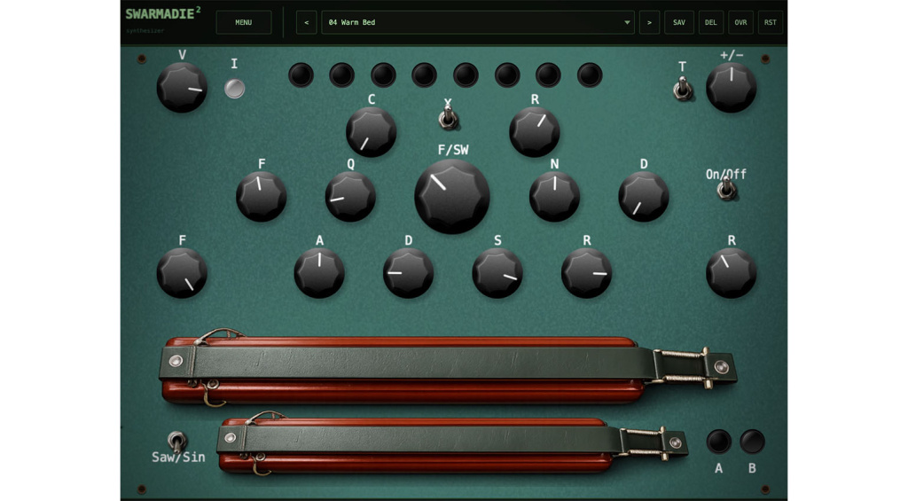Reset preset with RST button
Image resolution: width=908 pixels, height=501 pixels.
click(x=771, y=22)
